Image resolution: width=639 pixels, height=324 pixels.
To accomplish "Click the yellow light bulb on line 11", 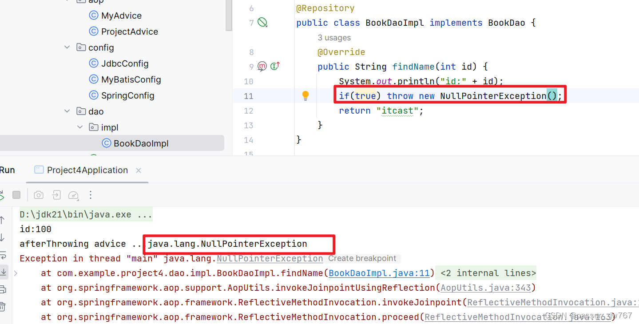I will pos(306,95).
